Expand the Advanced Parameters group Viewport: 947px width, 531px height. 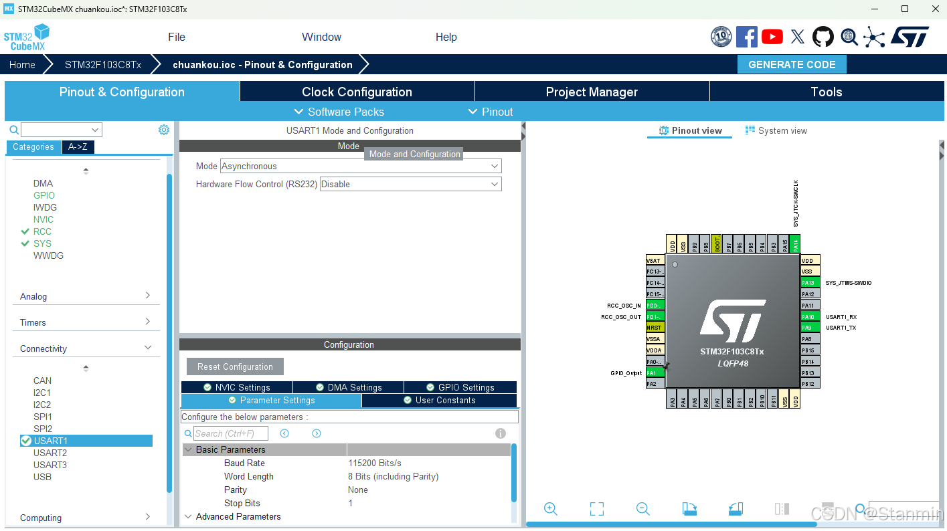tap(189, 516)
